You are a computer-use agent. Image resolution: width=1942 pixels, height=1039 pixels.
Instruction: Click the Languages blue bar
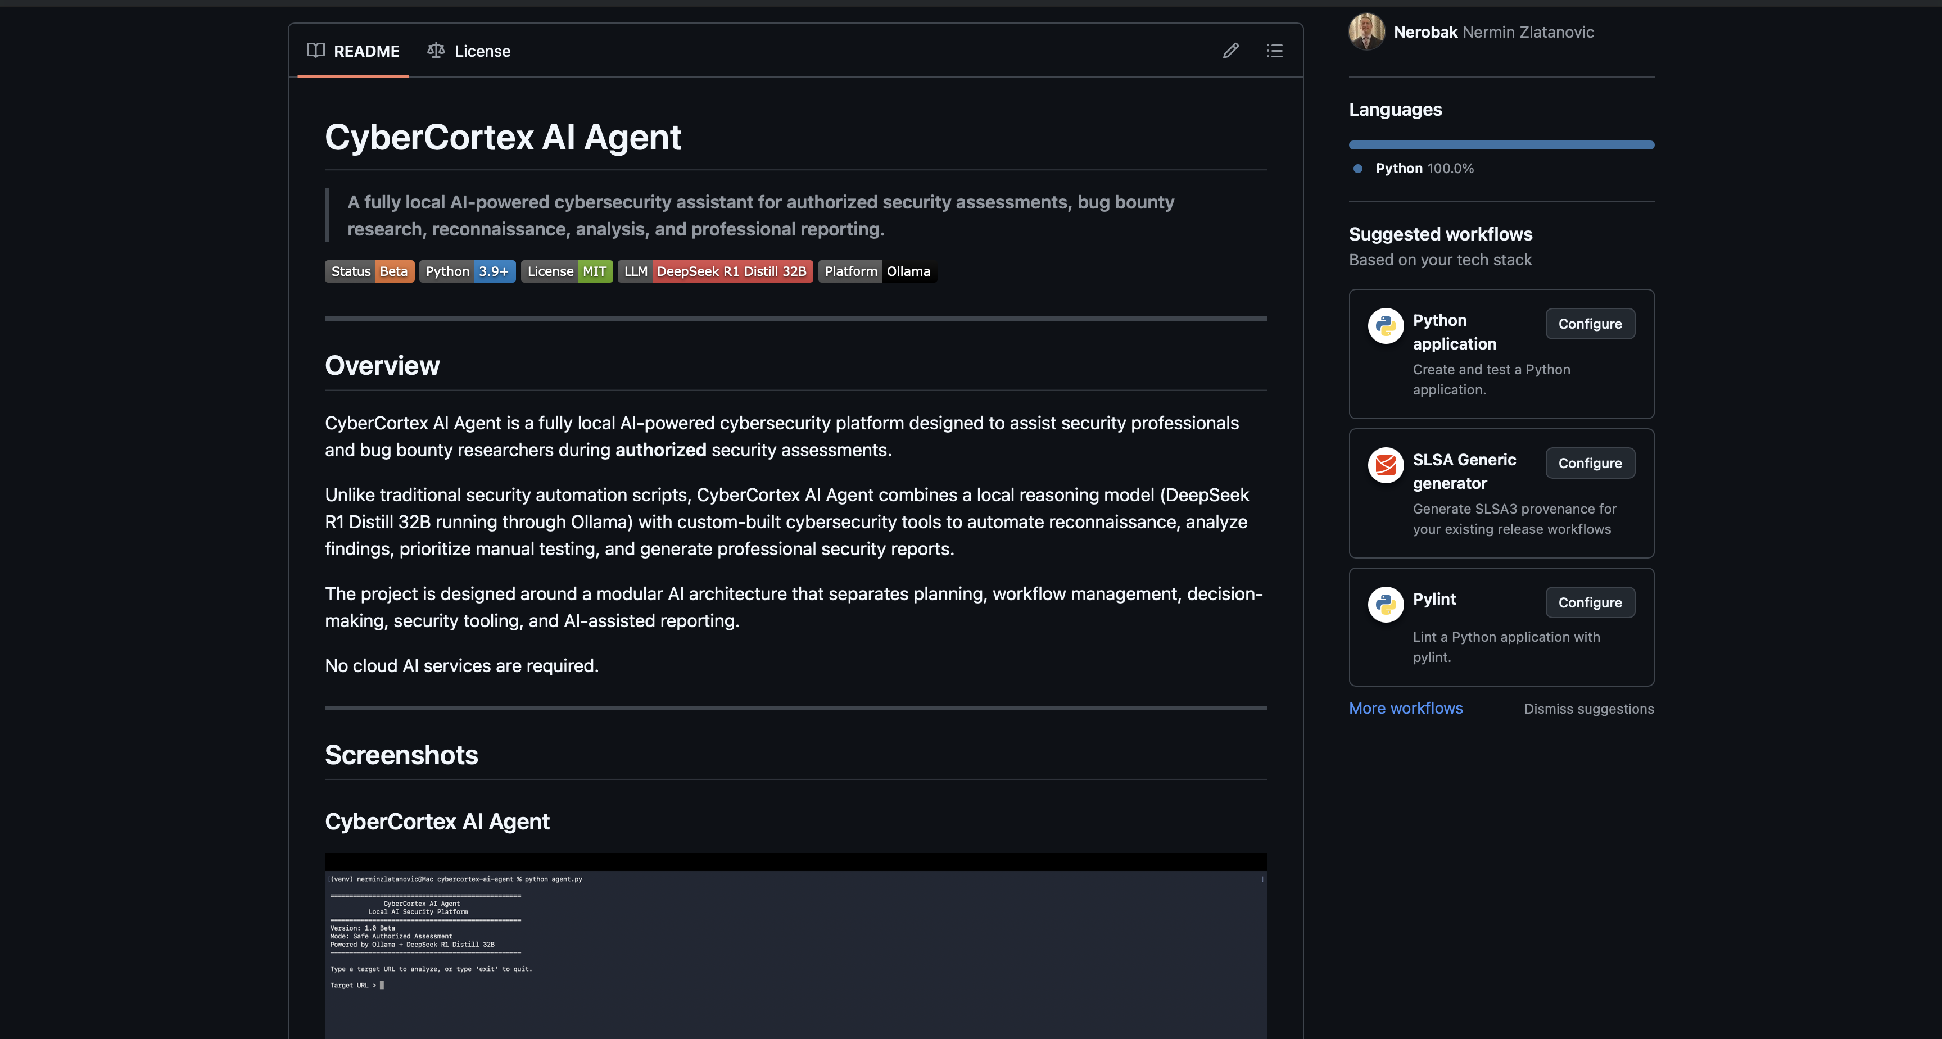pyautogui.click(x=1501, y=144)
